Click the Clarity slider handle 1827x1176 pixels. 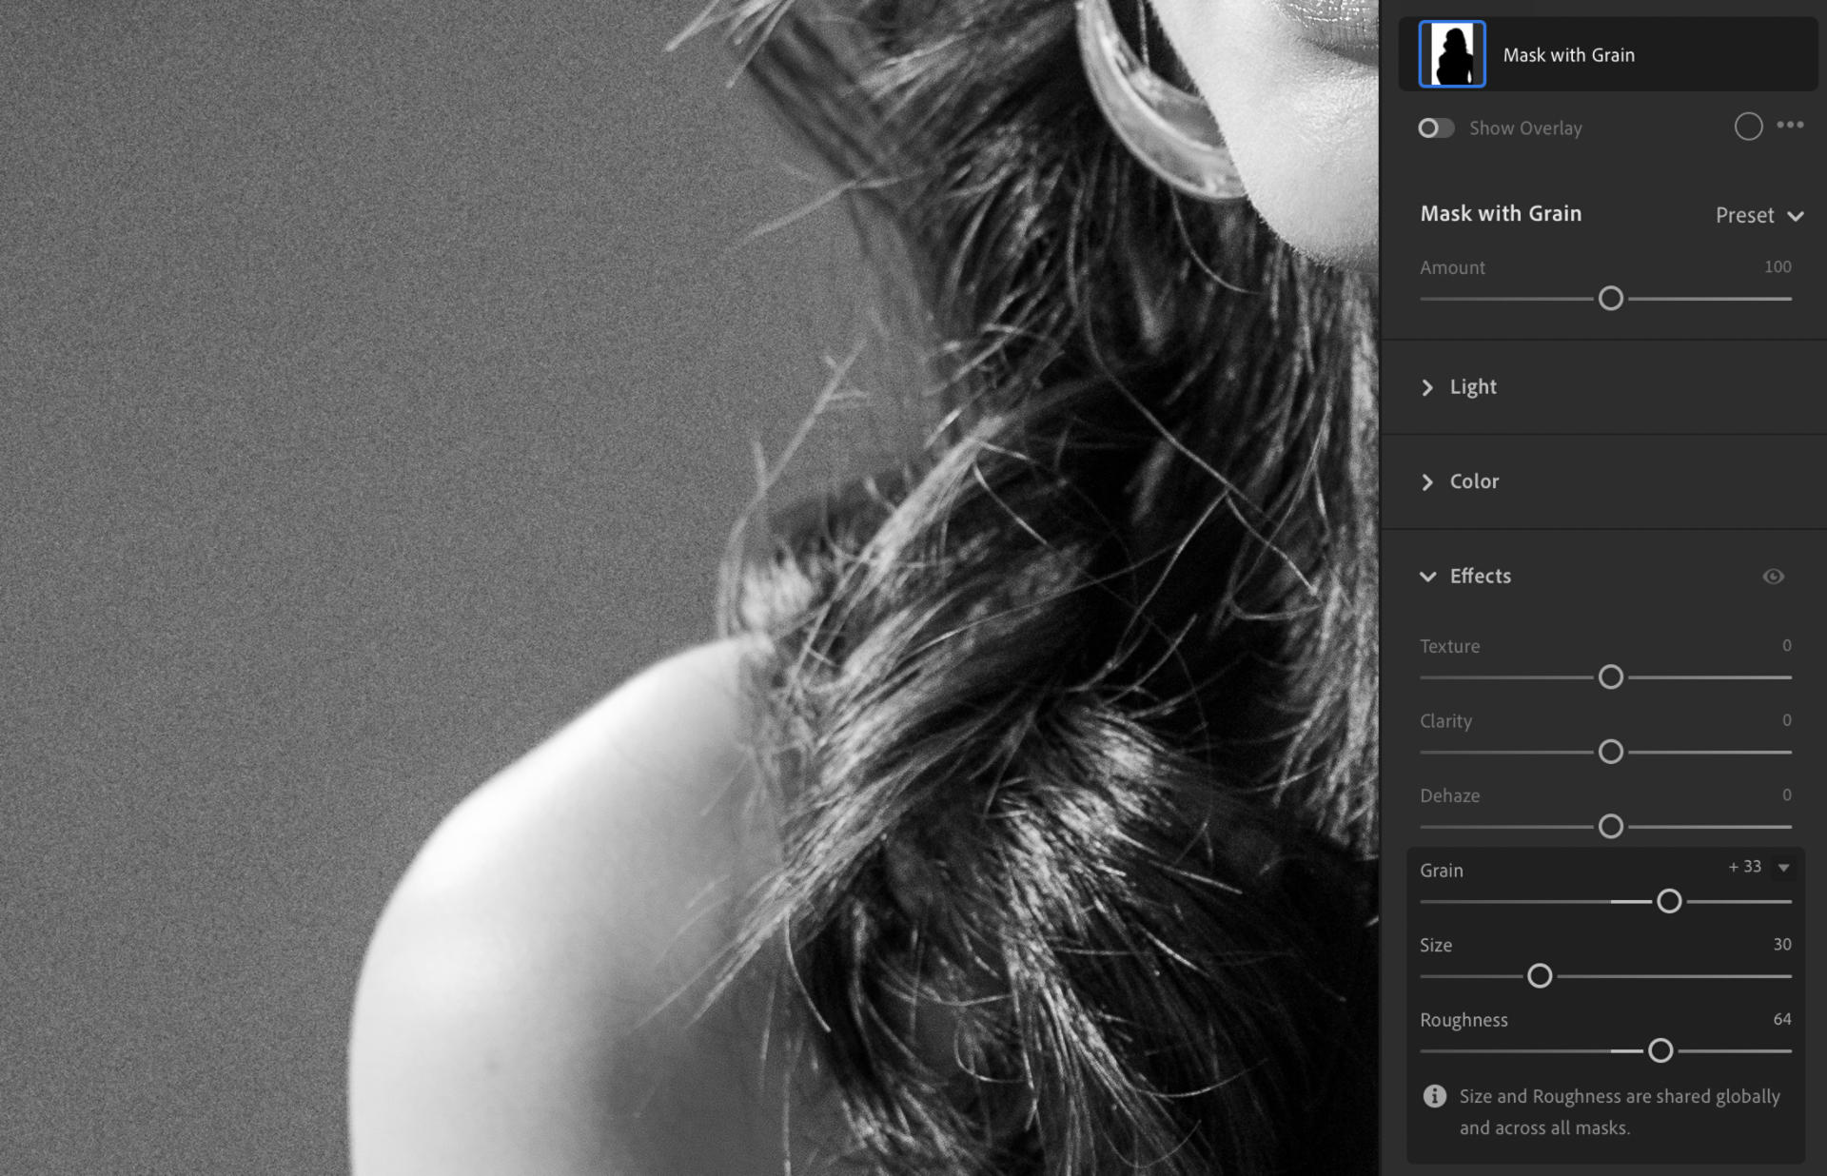1610,752
